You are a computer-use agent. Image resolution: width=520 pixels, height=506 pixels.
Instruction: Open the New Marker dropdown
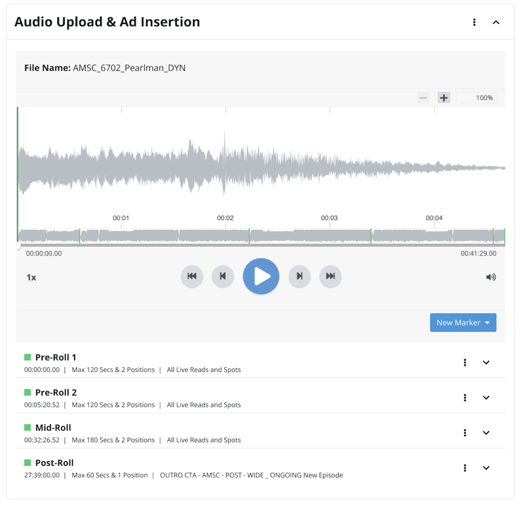coord(463,323)
